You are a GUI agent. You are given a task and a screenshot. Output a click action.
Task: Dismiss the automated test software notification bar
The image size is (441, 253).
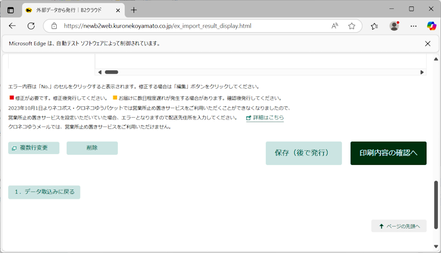[x=428, y=43]
